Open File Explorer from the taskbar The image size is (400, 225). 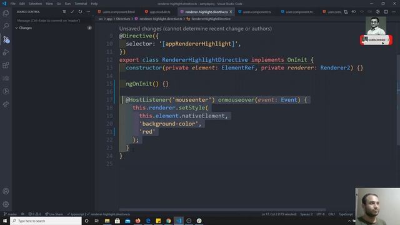click(107, 221)
